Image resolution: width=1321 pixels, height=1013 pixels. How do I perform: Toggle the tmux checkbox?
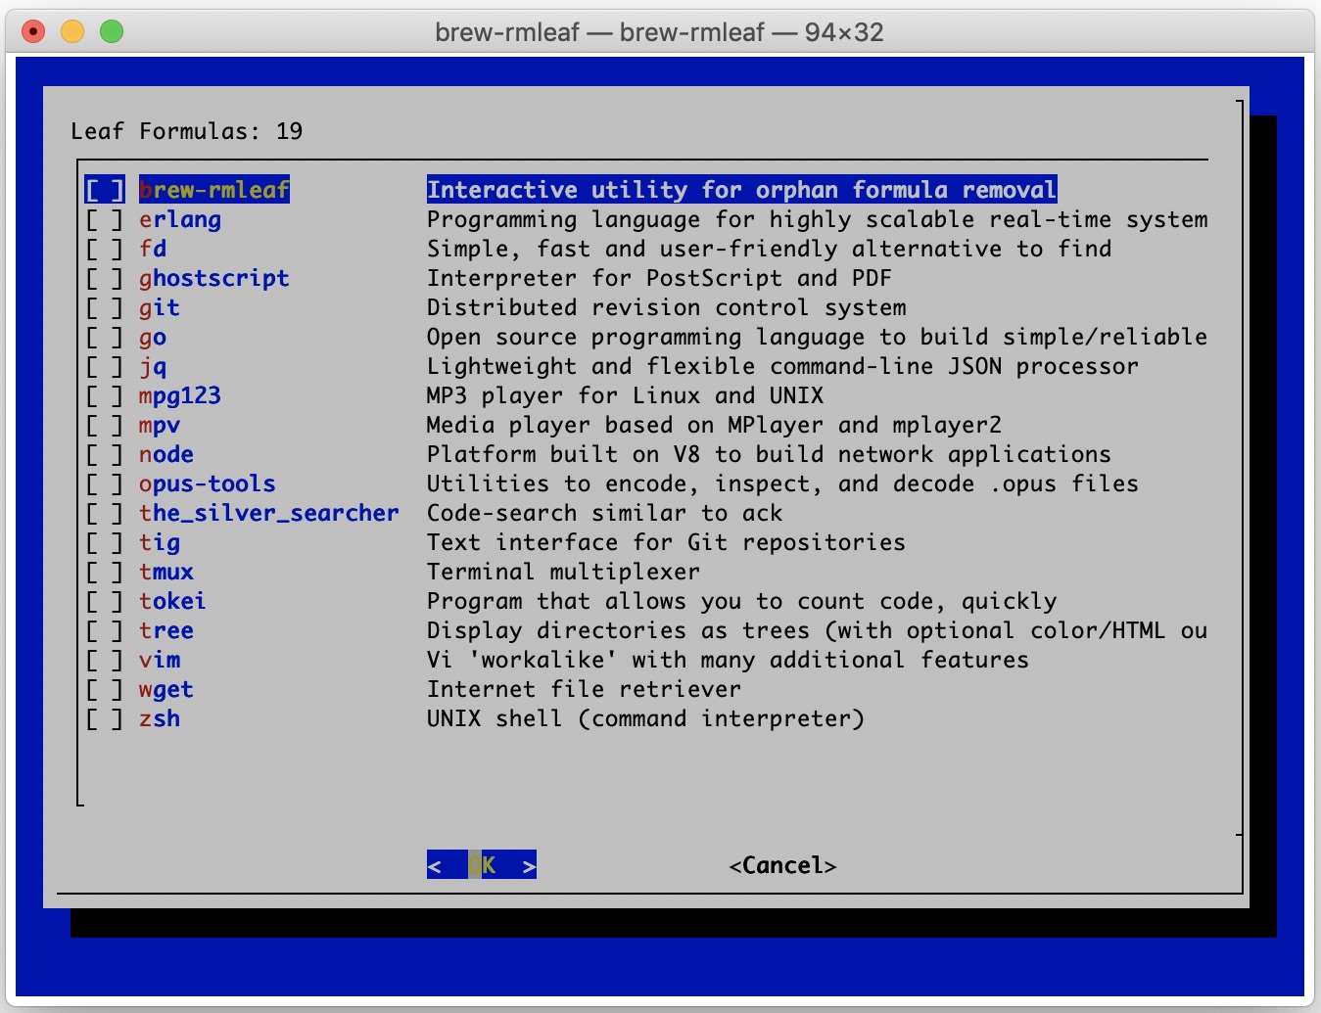pyautogui.click(x=105, y=572)
